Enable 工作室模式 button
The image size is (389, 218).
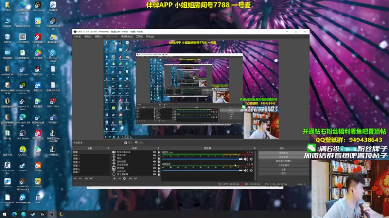[x=283, y=165]
